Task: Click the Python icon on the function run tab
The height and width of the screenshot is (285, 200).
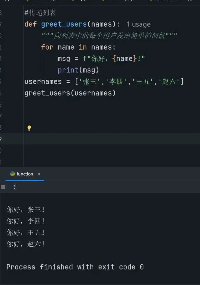Action: click(13, 174)
